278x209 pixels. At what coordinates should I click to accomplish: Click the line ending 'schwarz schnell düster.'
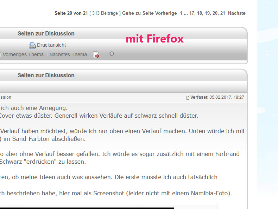click(x=99, y=116)
